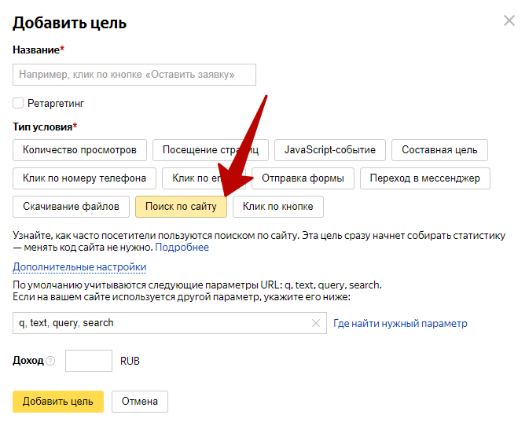
Task: Open Где найти нужный параметр link
Action: 400,323
